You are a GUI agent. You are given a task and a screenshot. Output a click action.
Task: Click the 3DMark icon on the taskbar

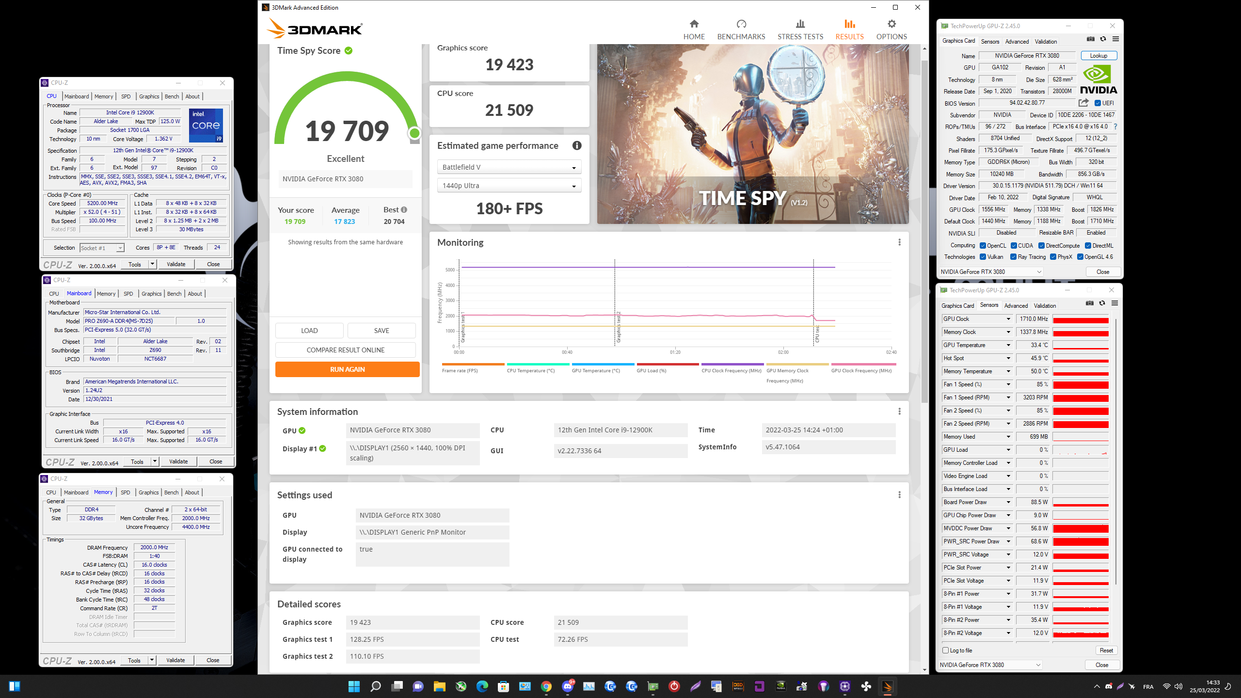887,686
